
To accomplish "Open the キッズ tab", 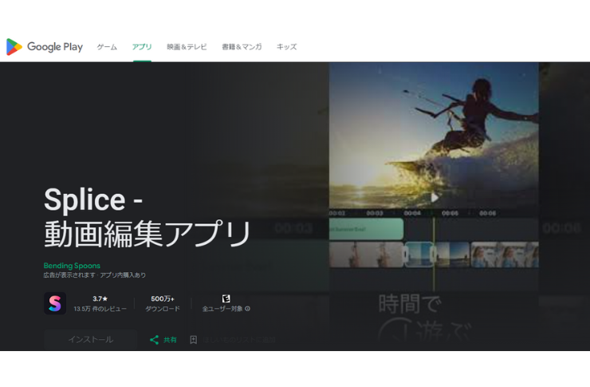I will [x=287, y=47].
